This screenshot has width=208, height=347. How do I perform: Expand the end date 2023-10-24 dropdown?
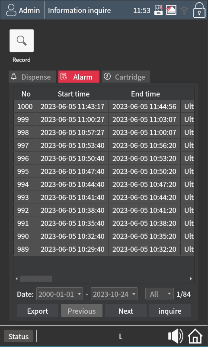pos(114,294)
